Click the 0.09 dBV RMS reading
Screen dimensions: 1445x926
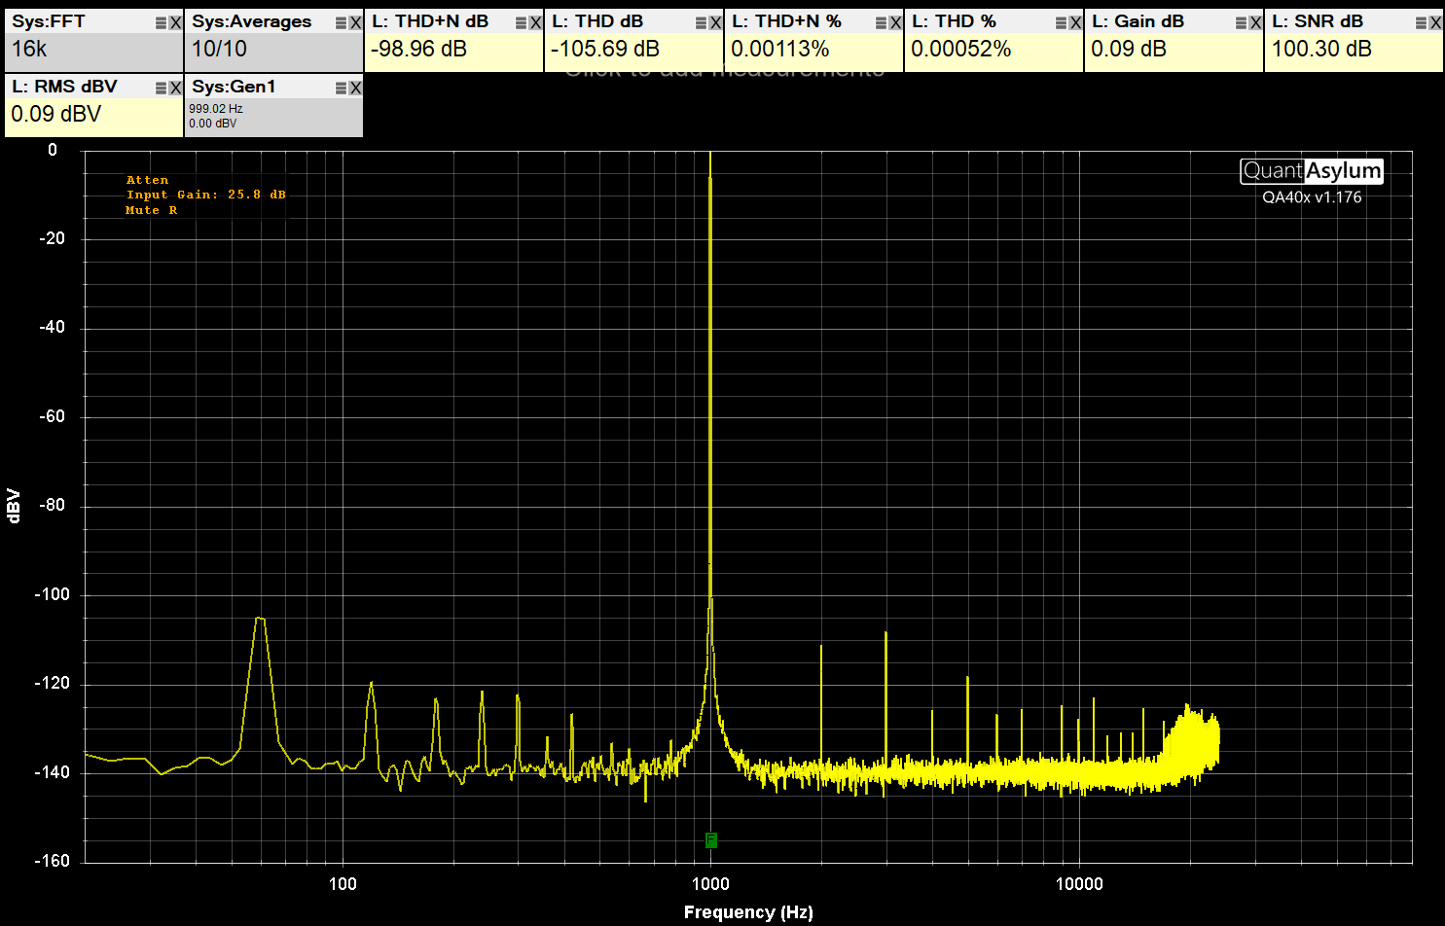pyautogui.click(x=55, y=114)
